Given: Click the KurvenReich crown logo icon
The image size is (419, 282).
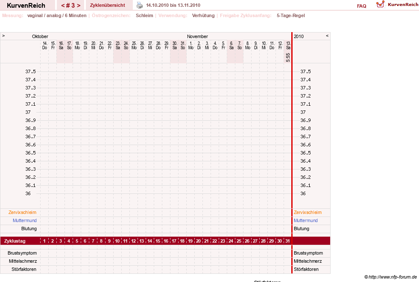Looking at the screenshot, I should [x=380, y=4].
